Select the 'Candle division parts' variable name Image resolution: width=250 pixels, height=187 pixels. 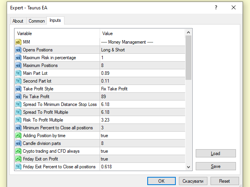[x=42, y=143]
